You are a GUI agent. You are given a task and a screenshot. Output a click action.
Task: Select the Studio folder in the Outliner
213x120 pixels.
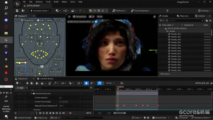coord(172,31)
